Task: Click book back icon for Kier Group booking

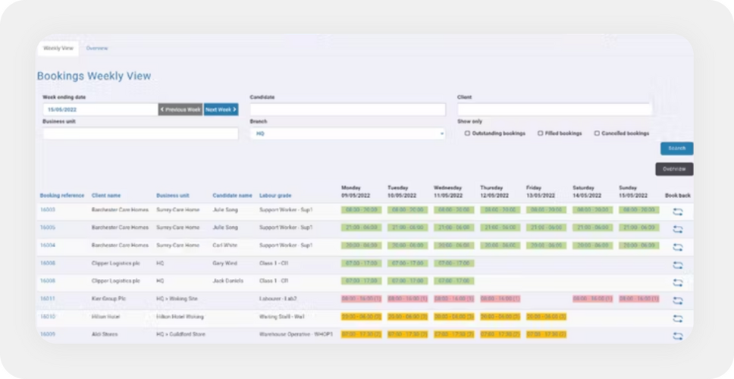Action: (x=677, y=300)
